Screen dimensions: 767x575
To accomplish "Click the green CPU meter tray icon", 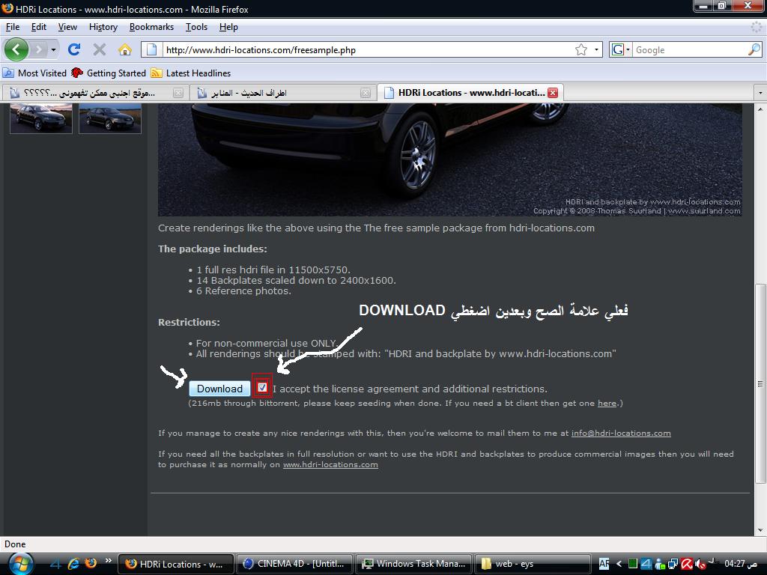I will point(632,564).
